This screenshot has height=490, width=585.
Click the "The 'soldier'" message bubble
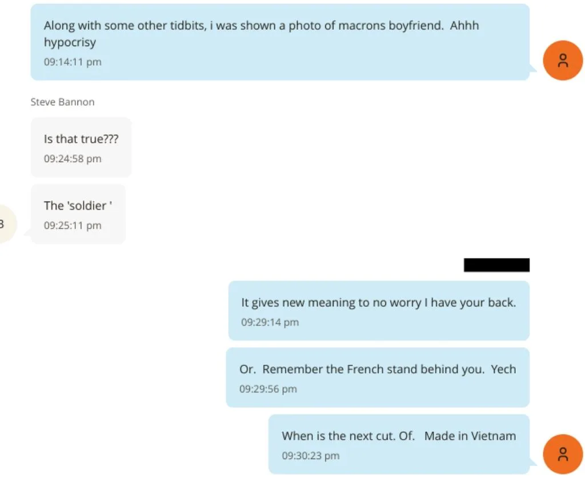pyautogui.click(x=78, y=214)
